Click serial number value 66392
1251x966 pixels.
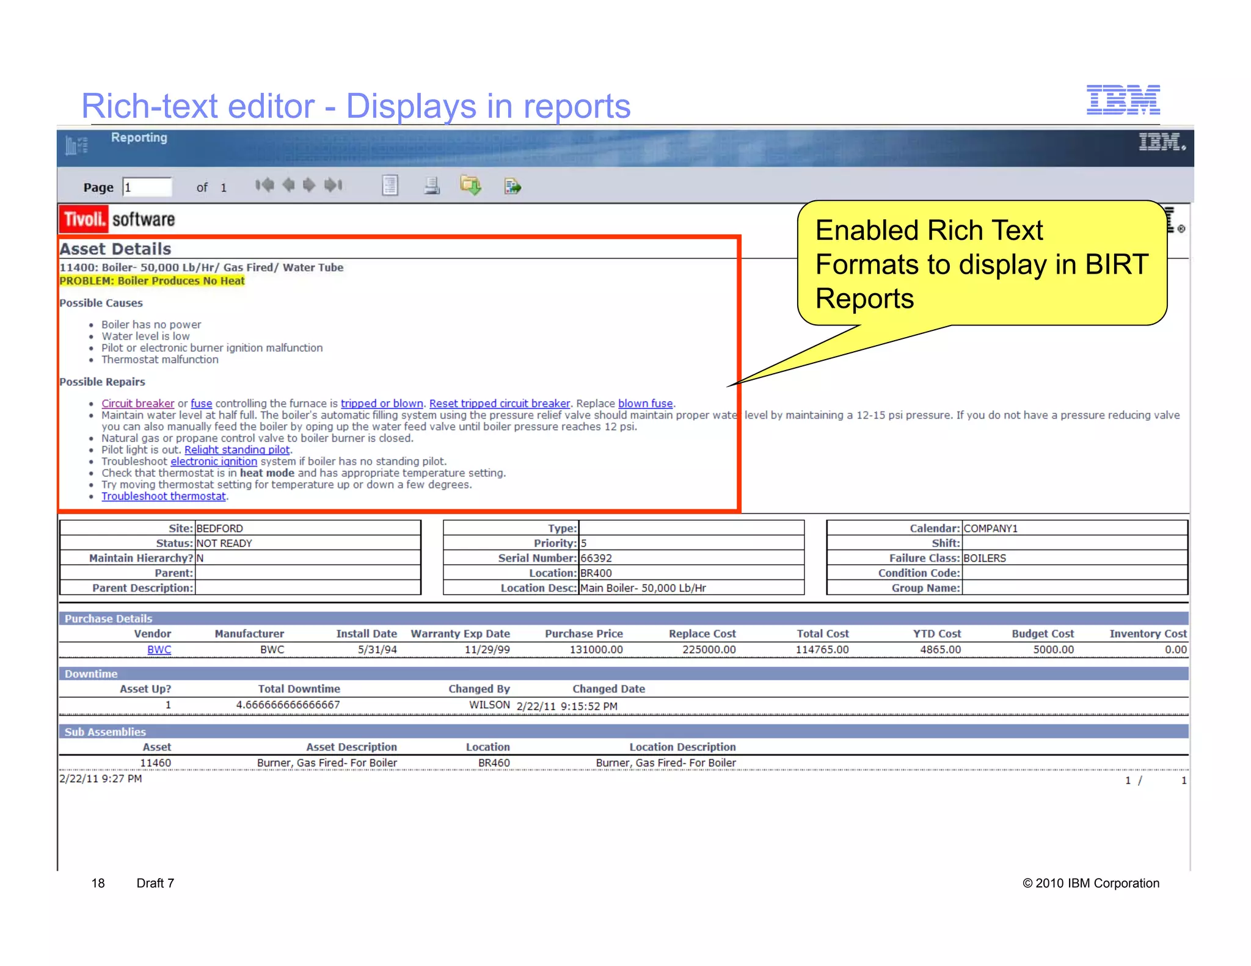coord(596,558)
